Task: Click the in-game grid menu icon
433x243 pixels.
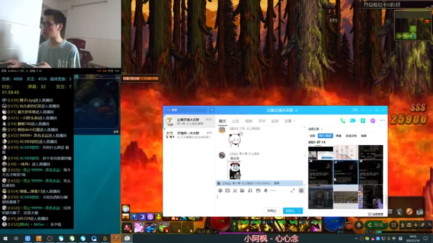Action: click(393, 225)
